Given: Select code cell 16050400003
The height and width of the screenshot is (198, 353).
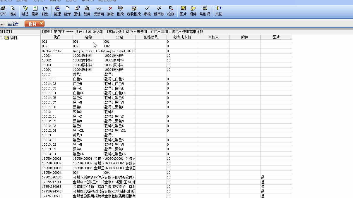Looking at the screenshot, I should pos(57,168).
